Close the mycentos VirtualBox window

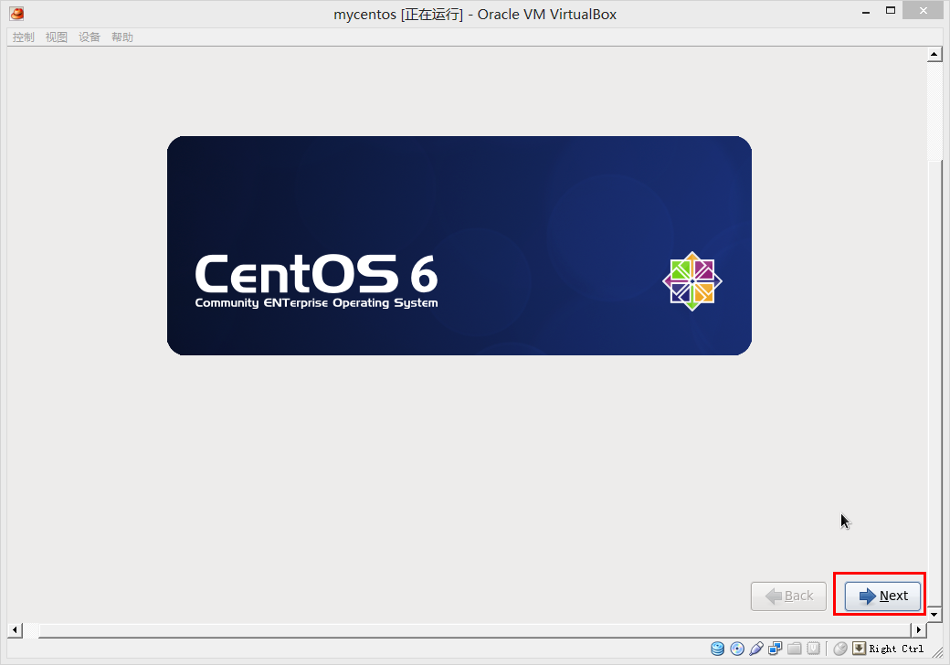923,10
